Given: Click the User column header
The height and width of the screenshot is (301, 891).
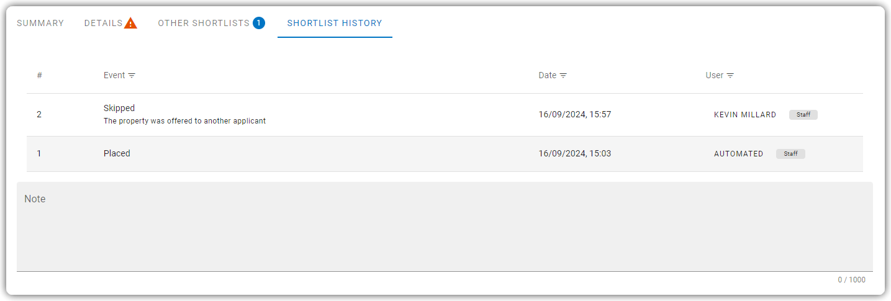Looking at the screenshot, I should (x=715, y=75).
